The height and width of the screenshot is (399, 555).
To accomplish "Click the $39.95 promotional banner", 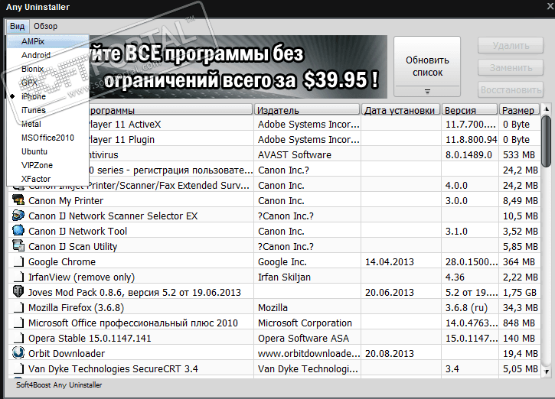I will pyautogui.click(x=238, y=66).
